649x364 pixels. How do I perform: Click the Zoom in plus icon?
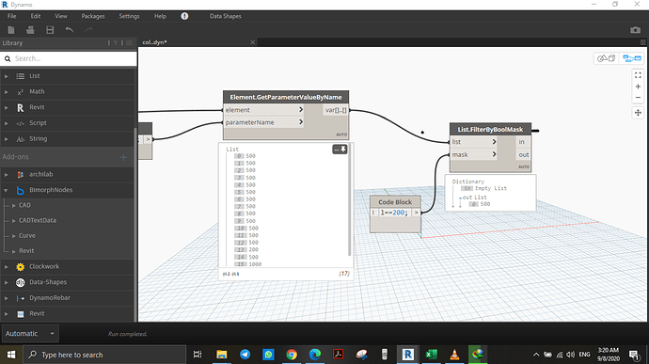tap(638, 87)
